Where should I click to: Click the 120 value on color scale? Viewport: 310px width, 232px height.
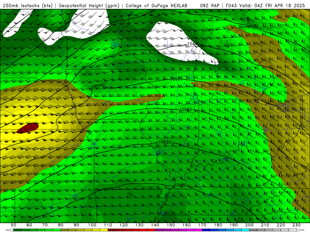pos(124,225)
